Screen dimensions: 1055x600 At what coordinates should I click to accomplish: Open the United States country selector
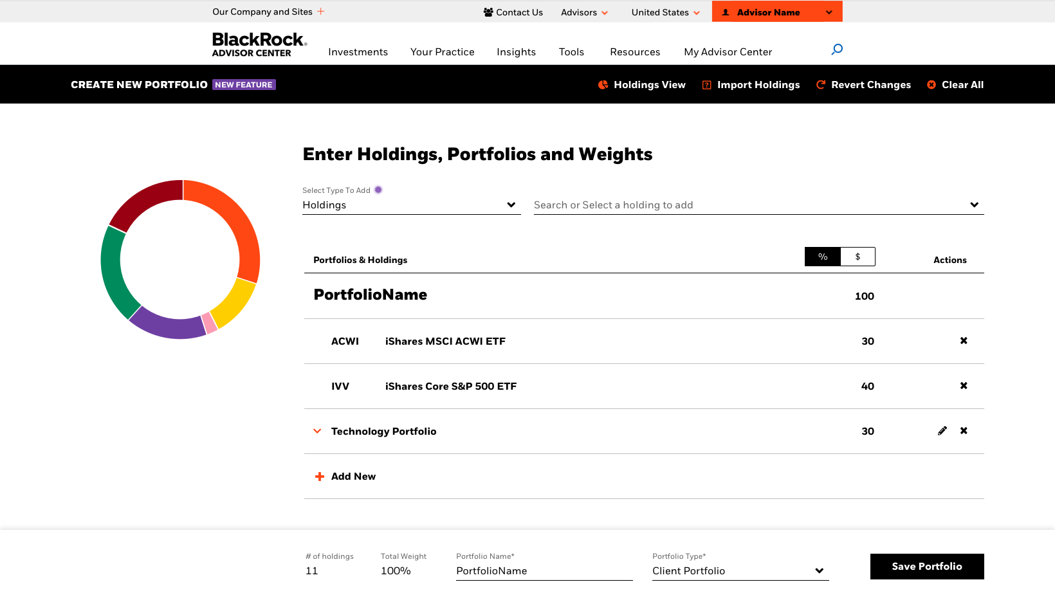pos(665,12)
